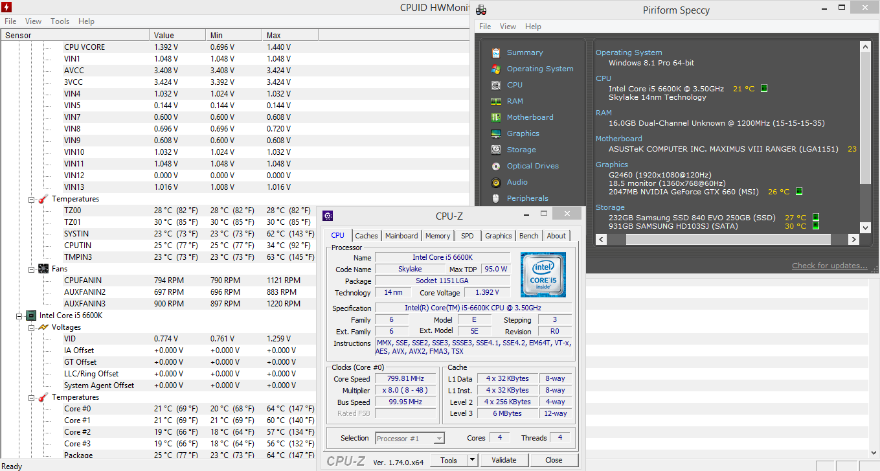This screenshot has width=880, height=471.
Task: Click the green GeForce GTX 660 temperature indicator
Action: click(x=799, y=192)
